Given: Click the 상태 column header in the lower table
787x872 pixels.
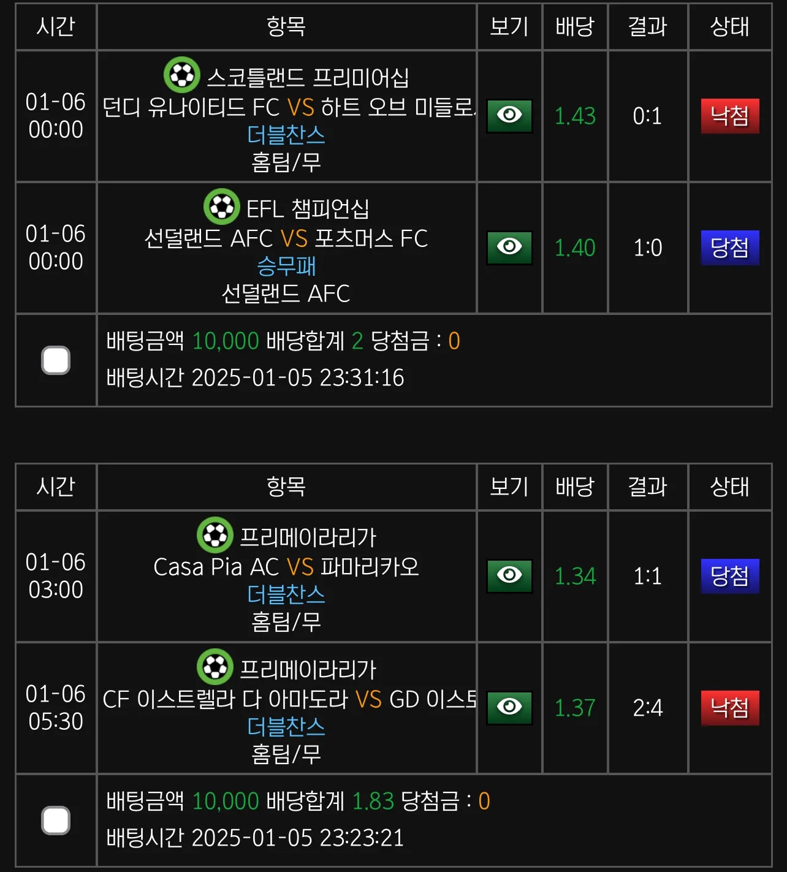Looking at the screenshot, I should click(730, 487).
